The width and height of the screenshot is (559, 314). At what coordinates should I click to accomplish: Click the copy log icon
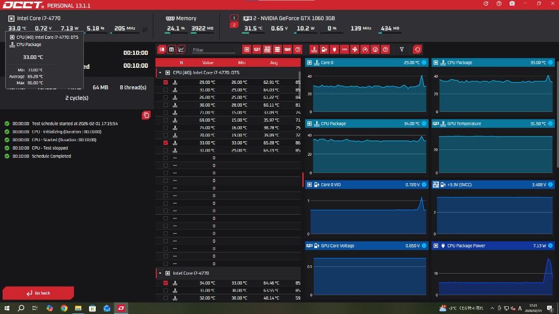tap(146, 115)
